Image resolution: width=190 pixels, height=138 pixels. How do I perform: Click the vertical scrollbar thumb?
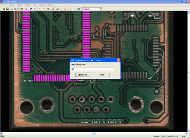coord(189,72)
